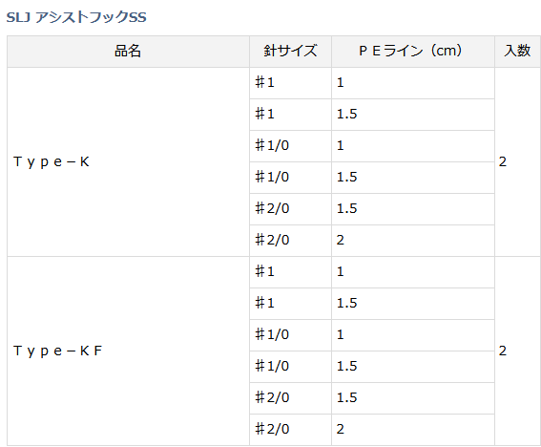Click Type-K #2/0 row with PE line 1.5
Screen dimensions: 541x447
(x=372, y=208)
